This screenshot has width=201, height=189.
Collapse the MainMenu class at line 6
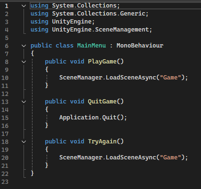coord(24,46)
